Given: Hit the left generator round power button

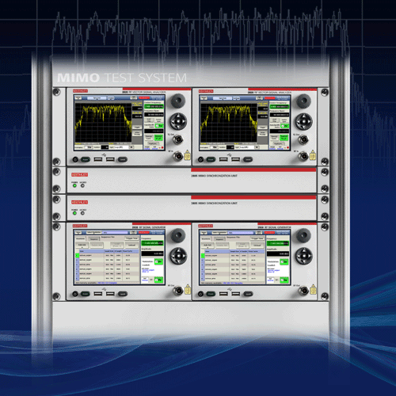Looking at the screenshot, I should click(75, 294).
